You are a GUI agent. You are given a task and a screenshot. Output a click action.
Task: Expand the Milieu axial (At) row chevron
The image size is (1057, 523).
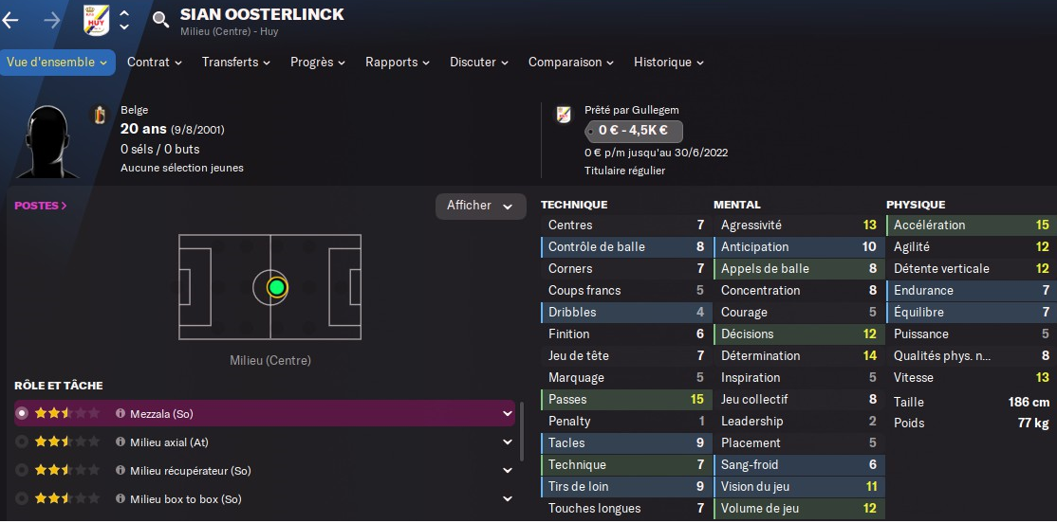508,442
